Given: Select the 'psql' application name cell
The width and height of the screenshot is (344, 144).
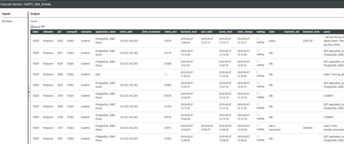Looking at the screenshot, I should (x=98, y=74).
